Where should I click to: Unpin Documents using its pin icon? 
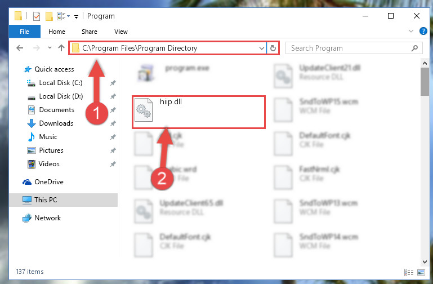pos(113,110)
